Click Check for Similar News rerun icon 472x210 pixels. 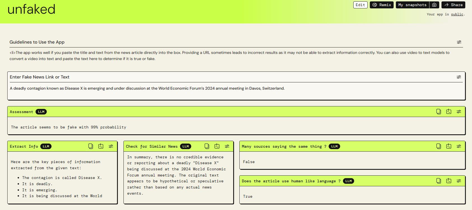pos(217,146)
